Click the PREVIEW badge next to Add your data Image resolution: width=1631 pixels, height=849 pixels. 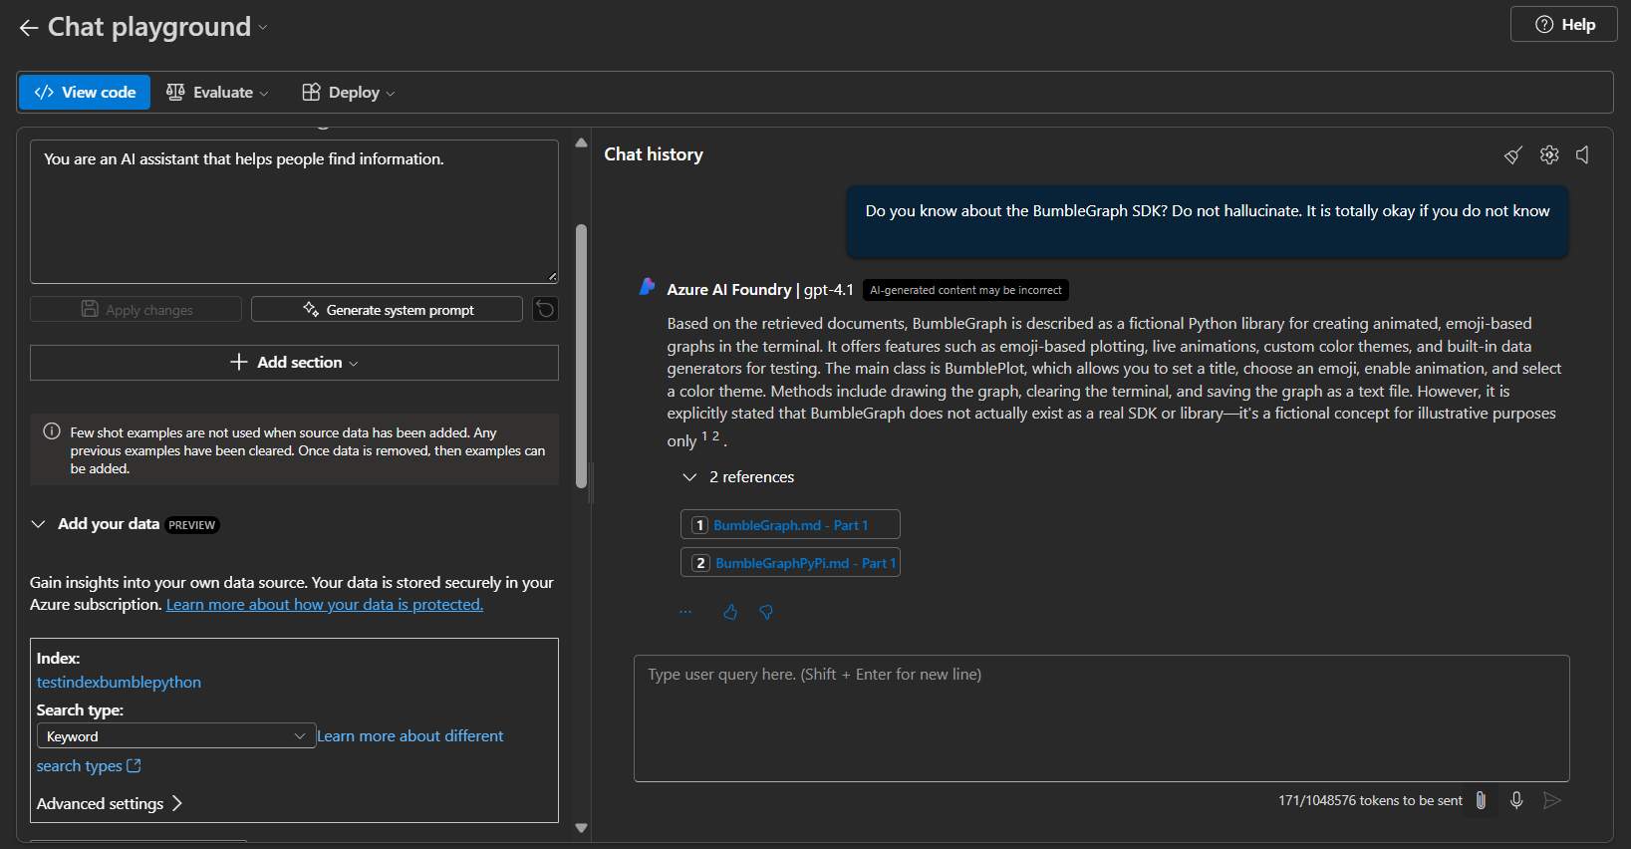pos(192,525)
